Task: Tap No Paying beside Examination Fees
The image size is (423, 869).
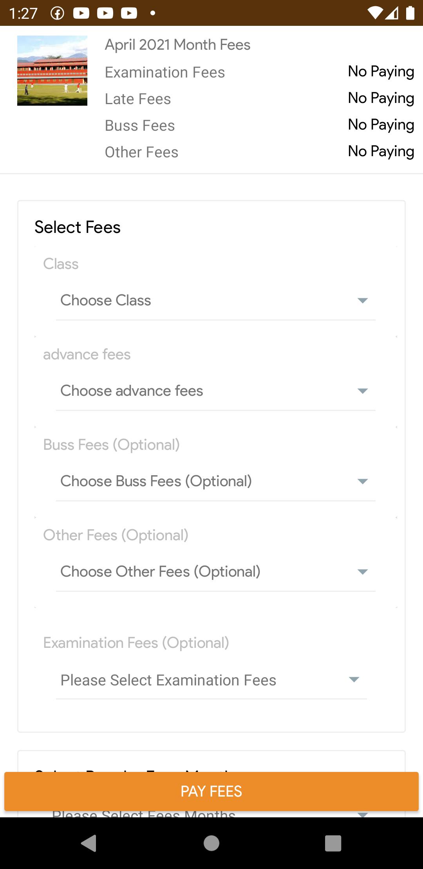Action: pyautogui.click(x=381, y=72)
